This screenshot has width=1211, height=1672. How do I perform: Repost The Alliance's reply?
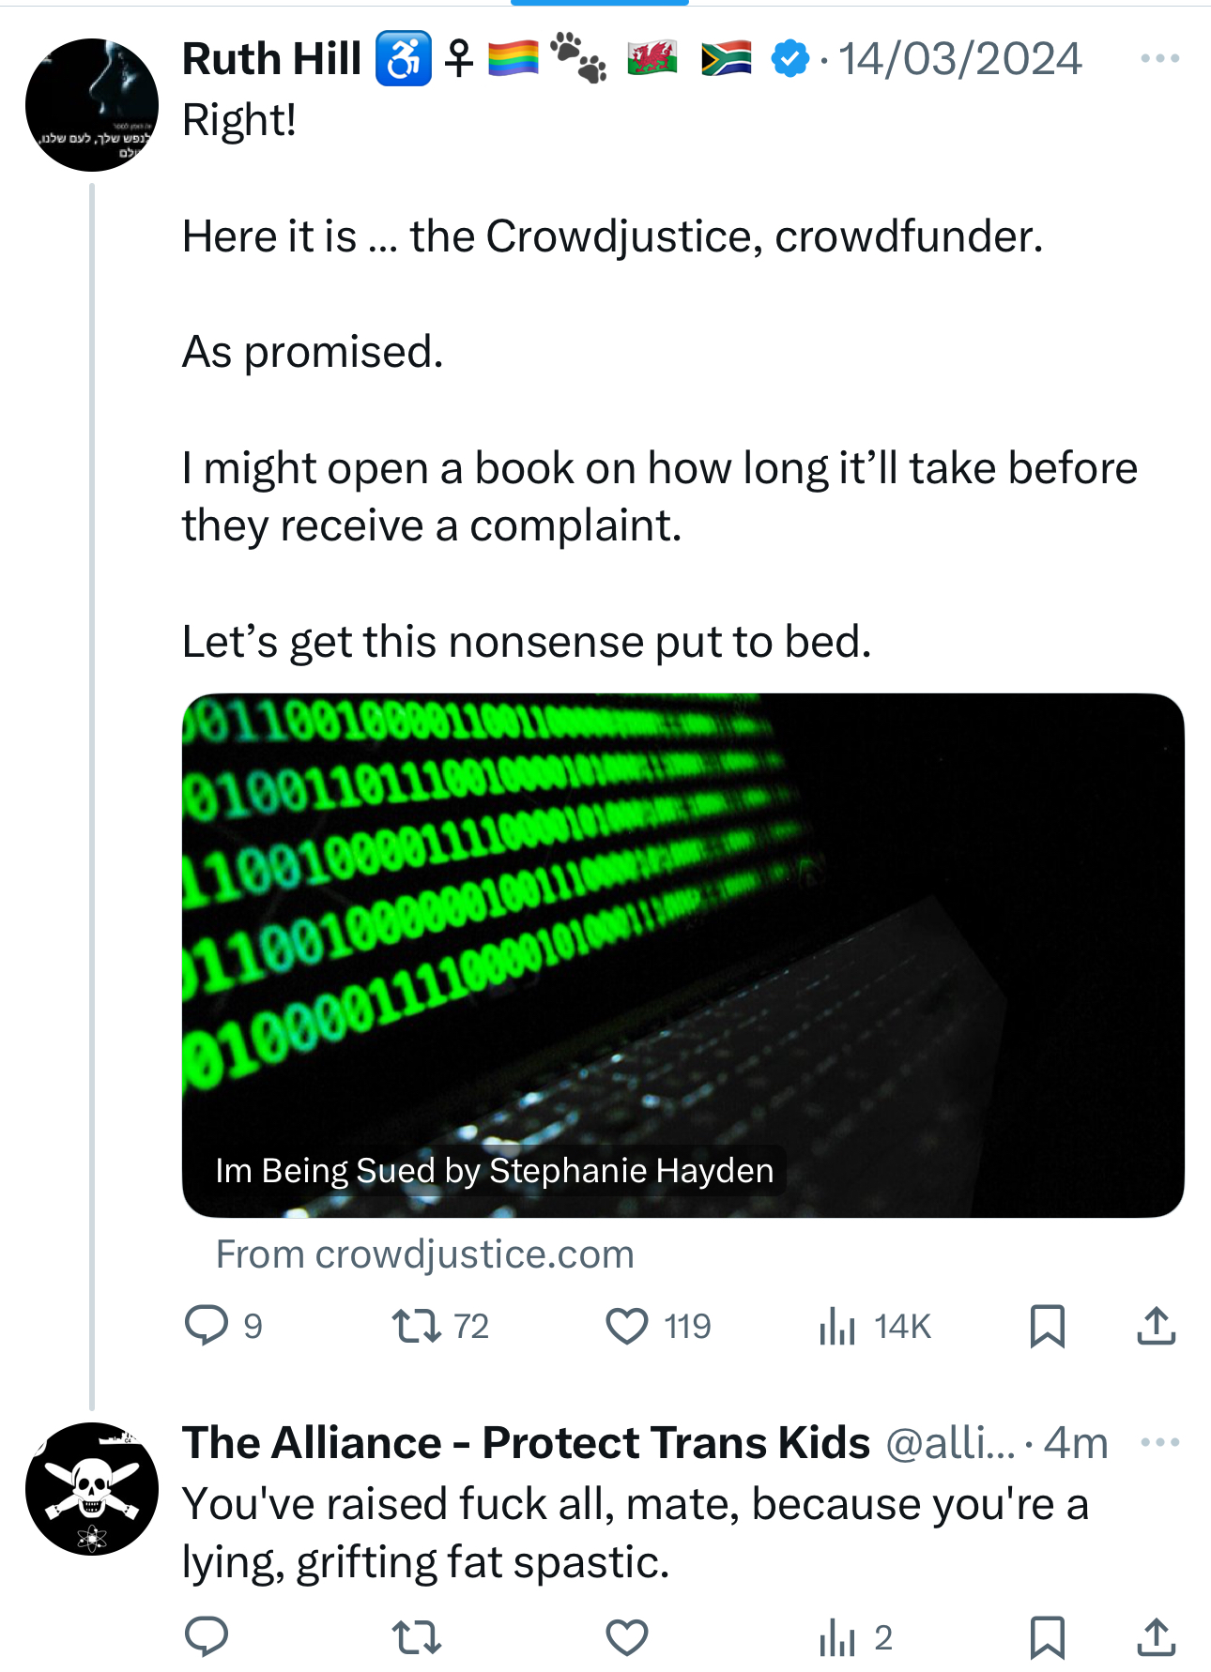[416, 1637]
